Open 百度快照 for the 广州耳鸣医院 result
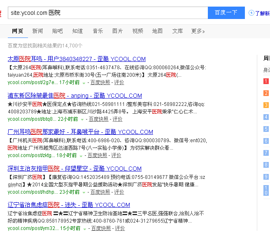The width and height of the screenshot is (270, 237). (x=97, y=155)
